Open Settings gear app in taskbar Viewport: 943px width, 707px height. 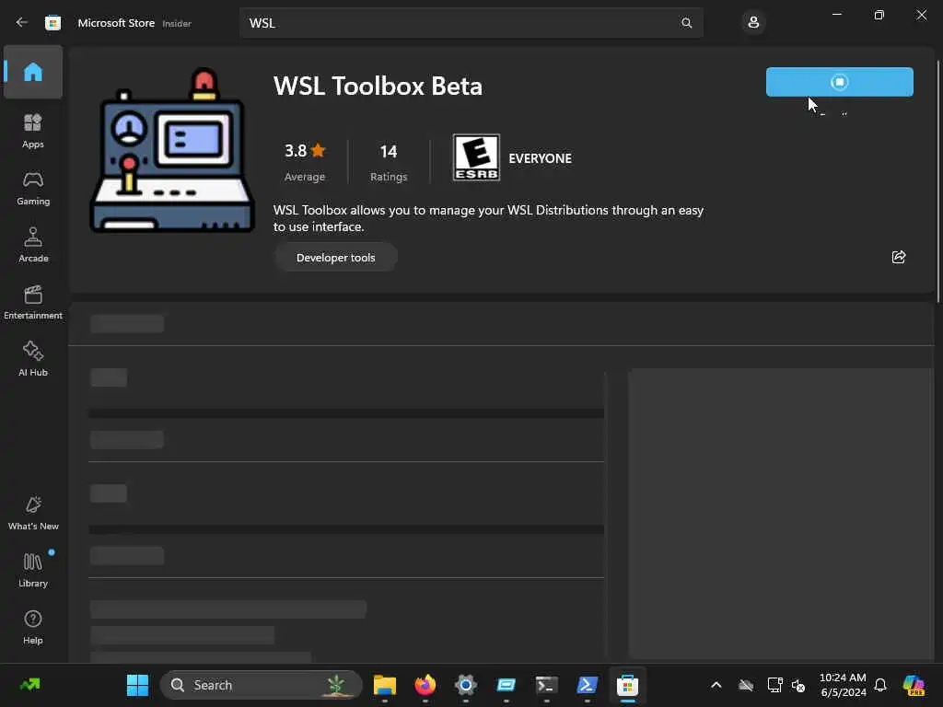(465, 685)
